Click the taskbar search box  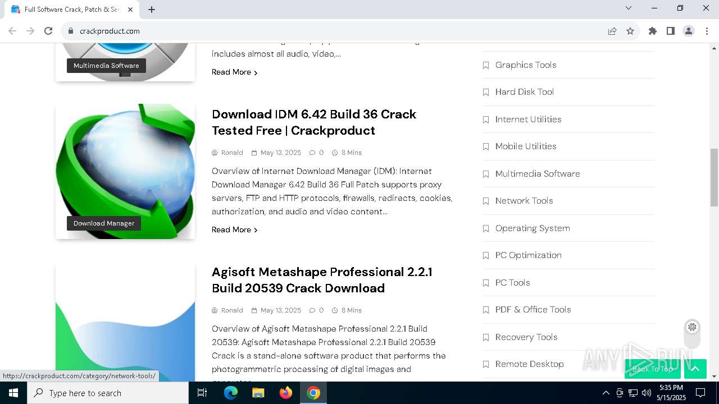pyautogui.click(x=108, y=393)
